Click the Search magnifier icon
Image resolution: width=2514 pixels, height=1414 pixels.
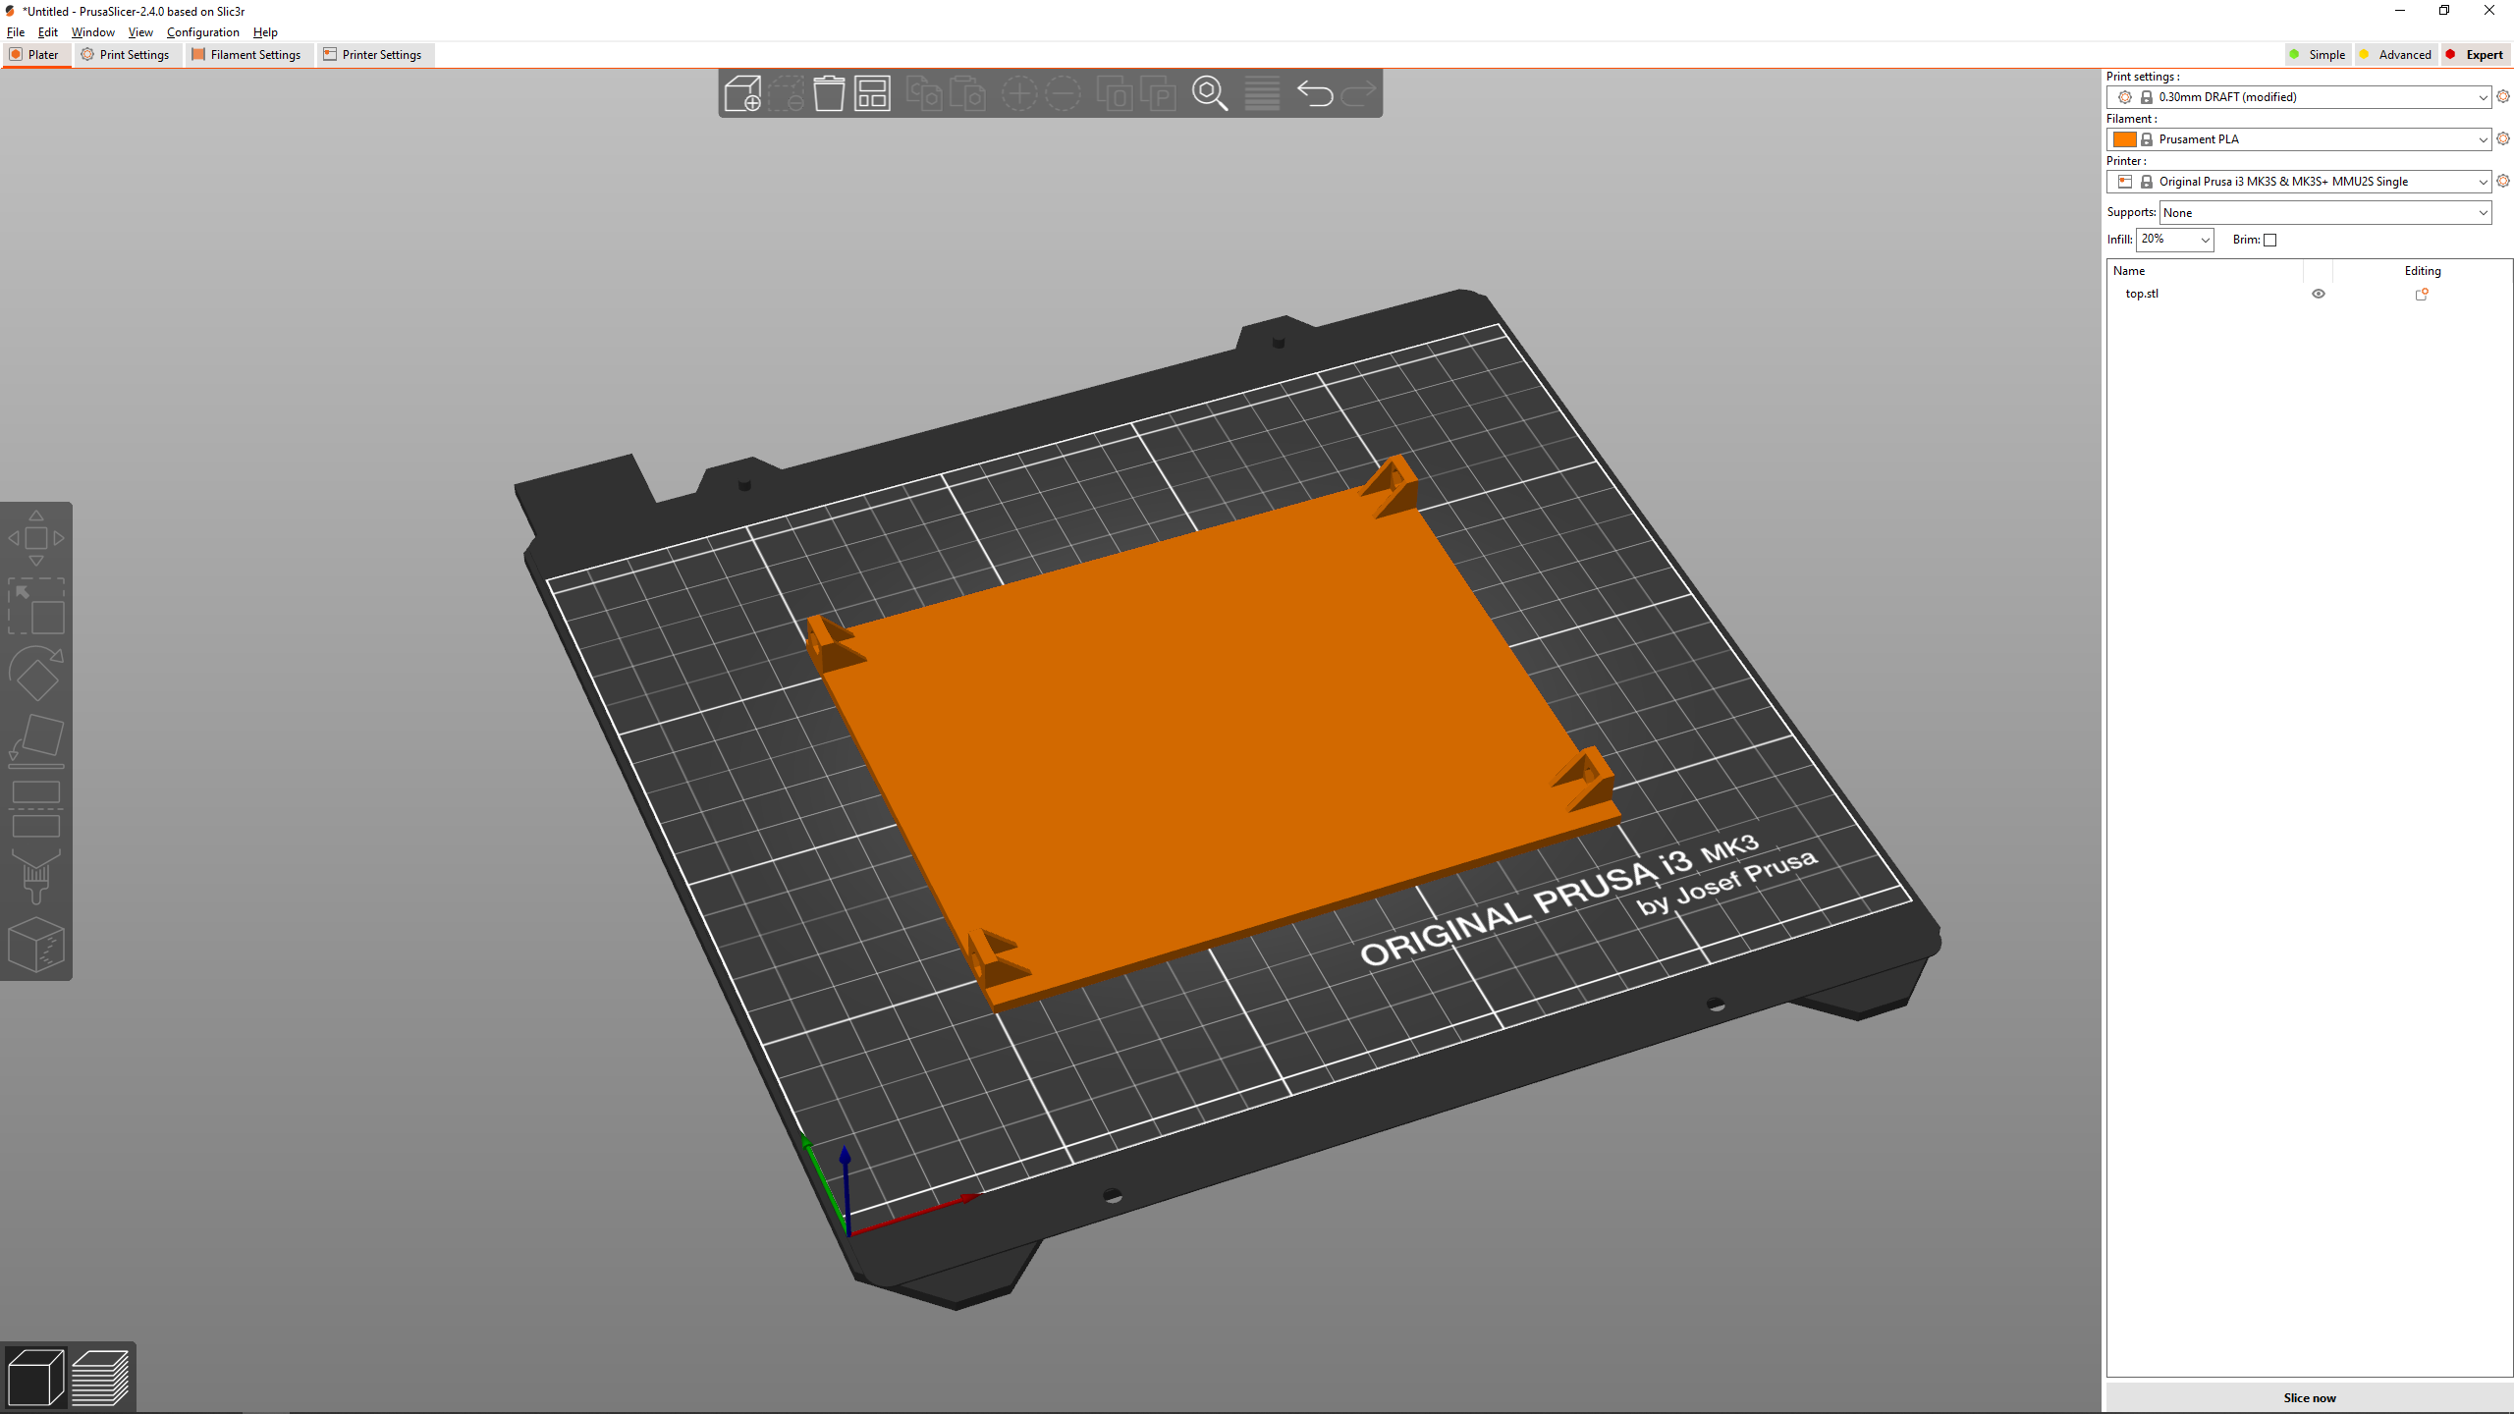pos(1209,94)
